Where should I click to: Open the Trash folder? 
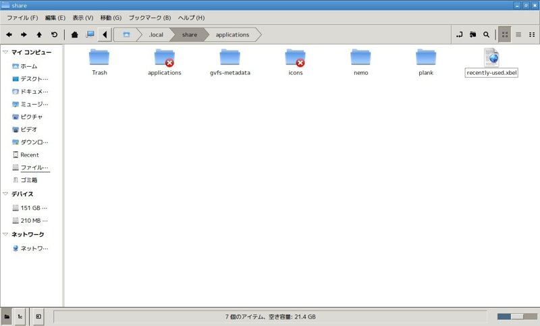pos(99,62)
